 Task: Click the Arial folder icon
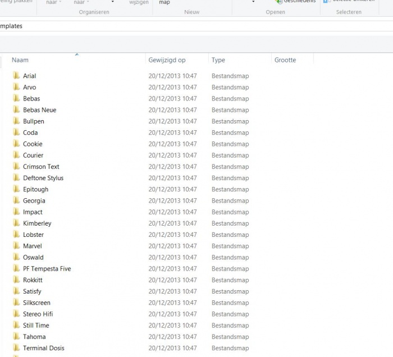click(16, 75)
